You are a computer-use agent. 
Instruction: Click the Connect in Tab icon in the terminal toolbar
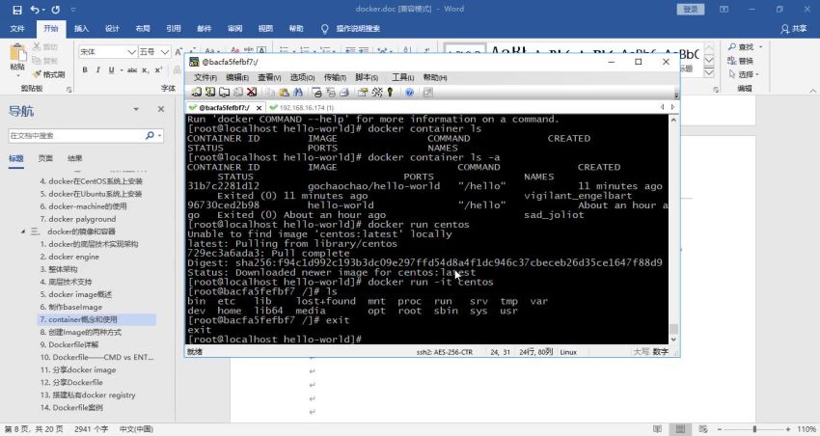pyautogui.click(x=224, y=93)
